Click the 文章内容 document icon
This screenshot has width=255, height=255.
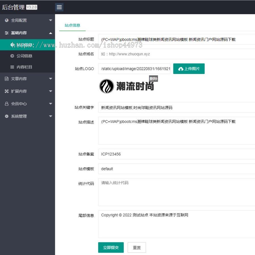coord(7,79)
